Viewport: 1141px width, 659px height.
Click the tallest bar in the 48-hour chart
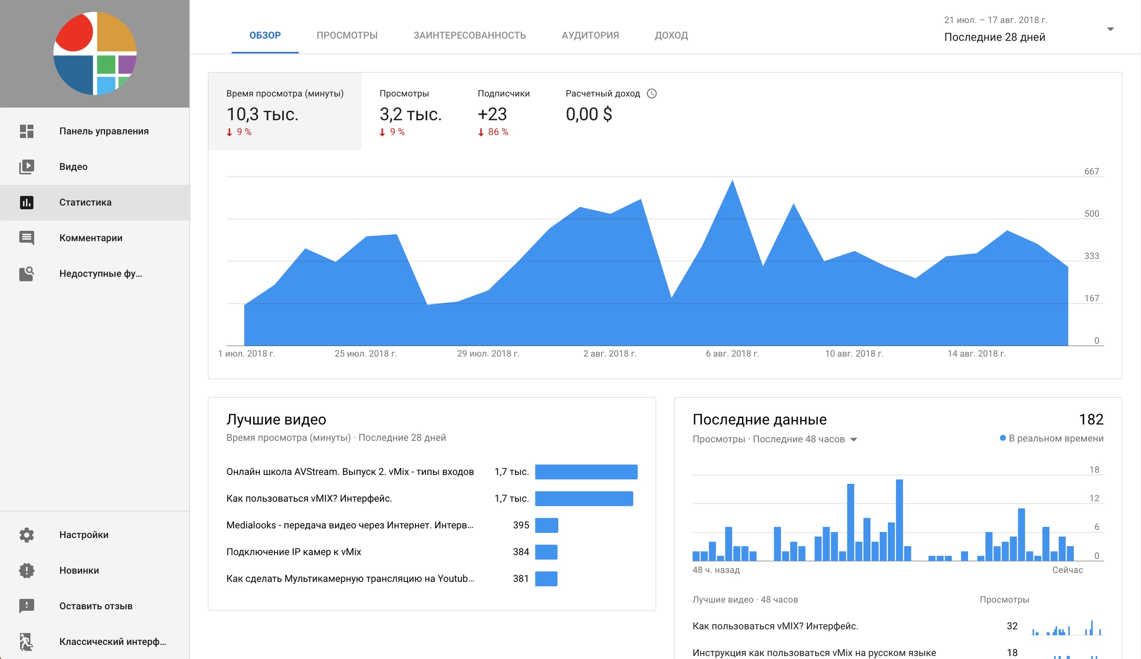coord(900,520)
